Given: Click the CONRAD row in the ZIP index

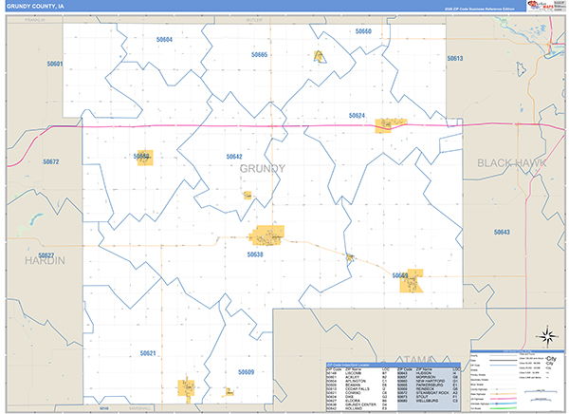Looking at the screenshot, I should [x=362, y=393].
